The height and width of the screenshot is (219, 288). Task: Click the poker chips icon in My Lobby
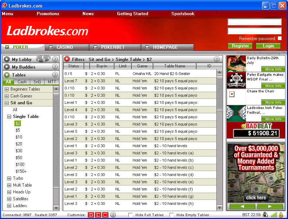(43, 59)
